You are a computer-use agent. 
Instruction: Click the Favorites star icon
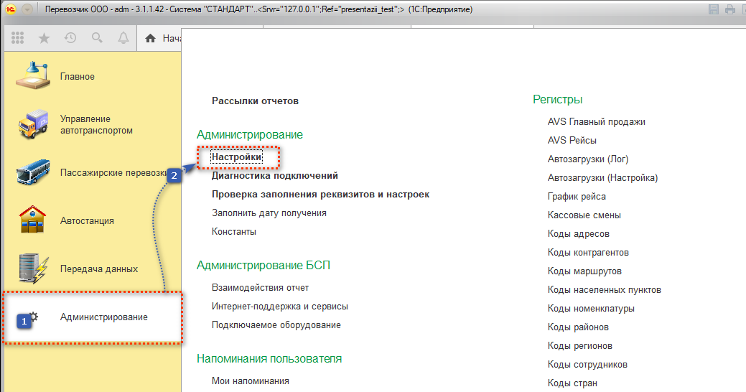click(x=44, y=38)
